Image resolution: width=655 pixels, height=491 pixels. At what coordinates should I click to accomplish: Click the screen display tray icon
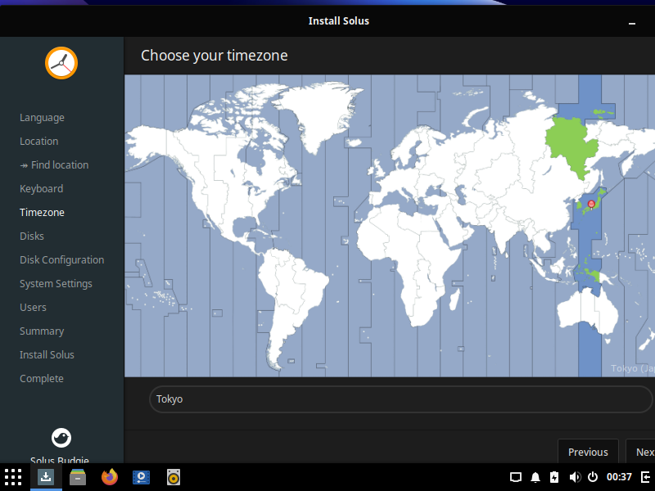tap(516, 477)
